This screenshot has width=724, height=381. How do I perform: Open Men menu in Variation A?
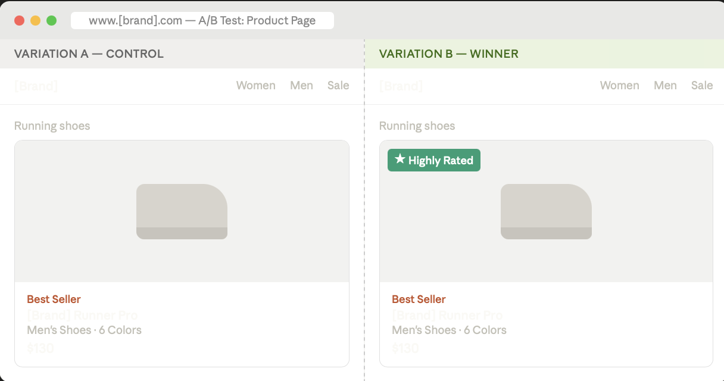301,86
